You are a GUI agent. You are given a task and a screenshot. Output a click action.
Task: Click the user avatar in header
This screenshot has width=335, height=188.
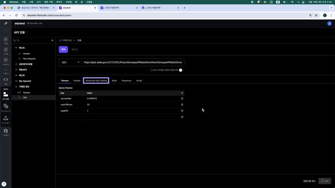(x=329, y=23)
